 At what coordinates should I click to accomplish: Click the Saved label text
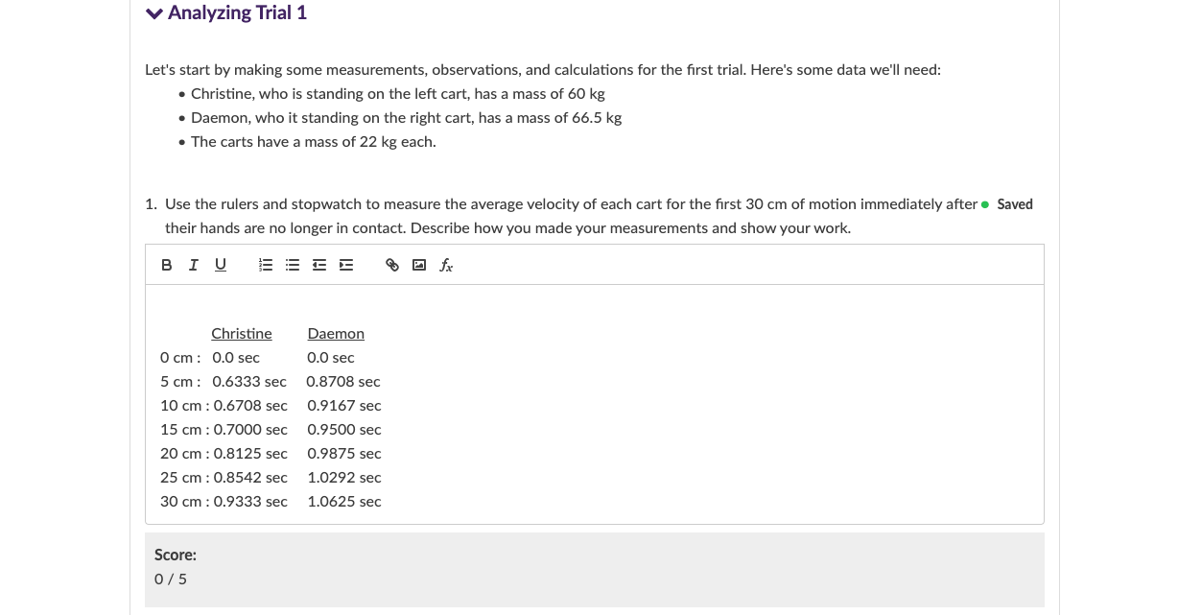coord(1014,204)
